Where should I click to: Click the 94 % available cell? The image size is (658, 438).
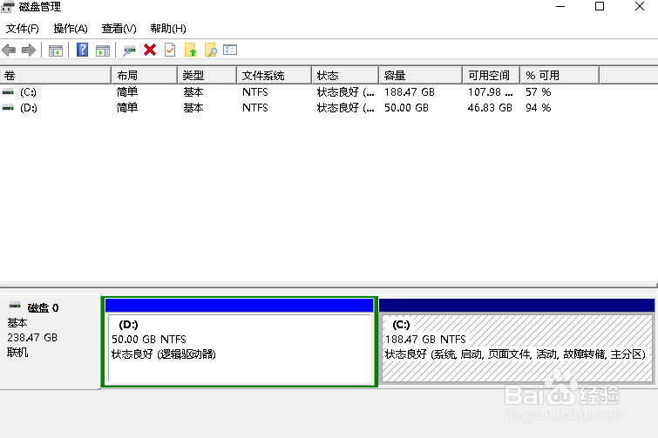(538, 108)
